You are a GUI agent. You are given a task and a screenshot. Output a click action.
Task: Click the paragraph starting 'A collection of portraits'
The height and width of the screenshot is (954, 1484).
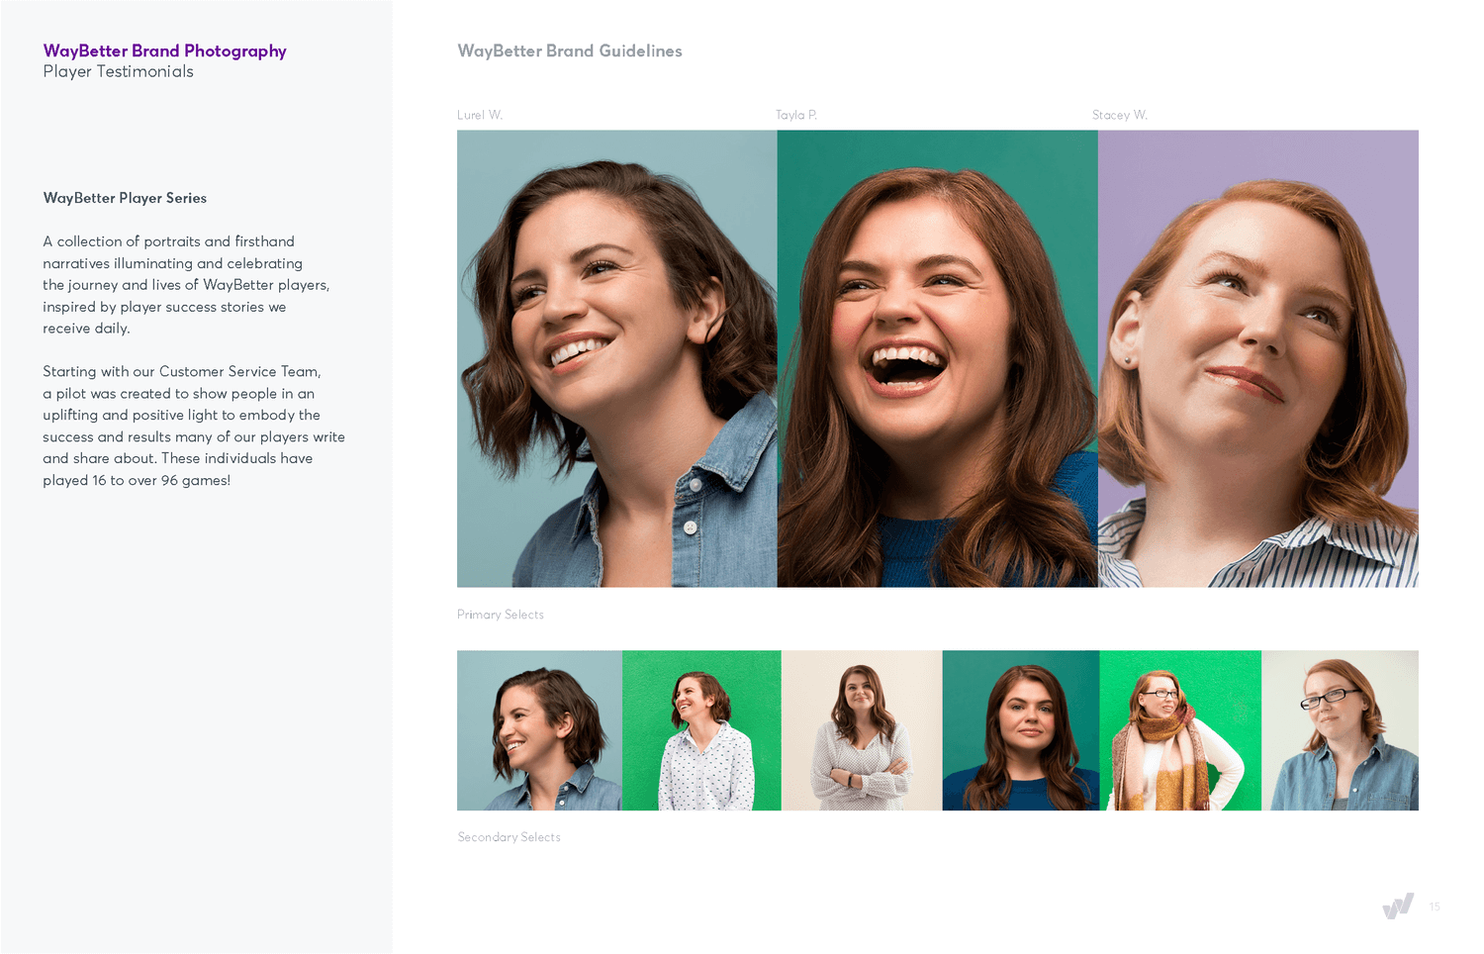click(x=186, y=285)
